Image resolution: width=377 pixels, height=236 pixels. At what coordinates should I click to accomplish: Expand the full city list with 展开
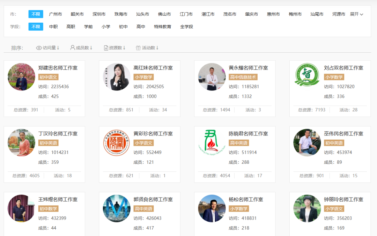pyautogui.click(x=356, y=14)
